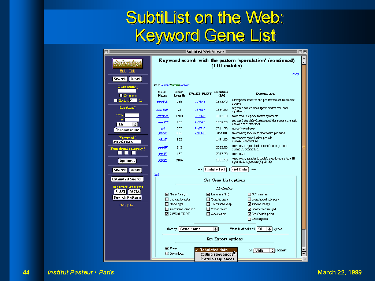Click the BLAST sequence analysis button

tap(120, 192)
